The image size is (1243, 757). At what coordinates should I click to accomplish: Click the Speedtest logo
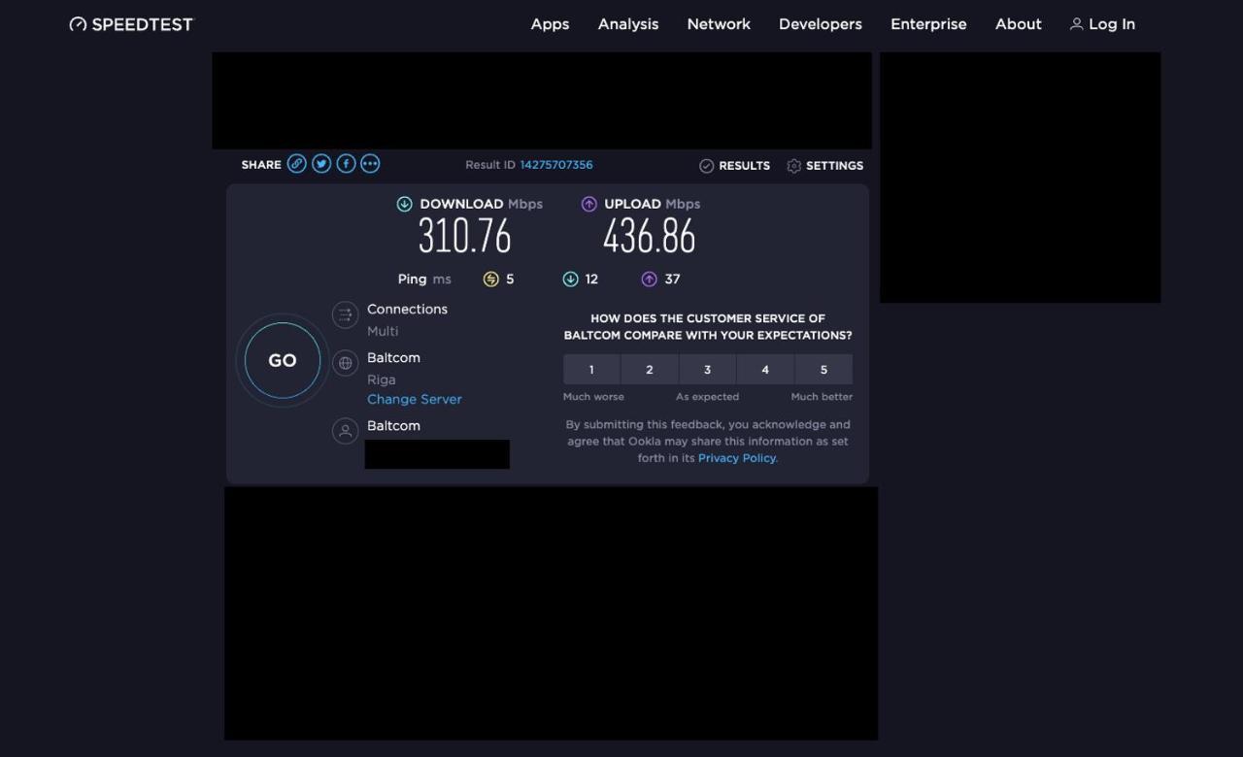[x=131, y=24]
